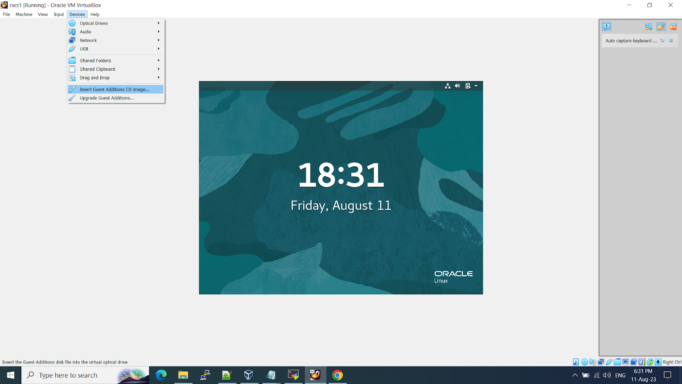
Task: Show hidden system tray icons
Action: (575, 375)
